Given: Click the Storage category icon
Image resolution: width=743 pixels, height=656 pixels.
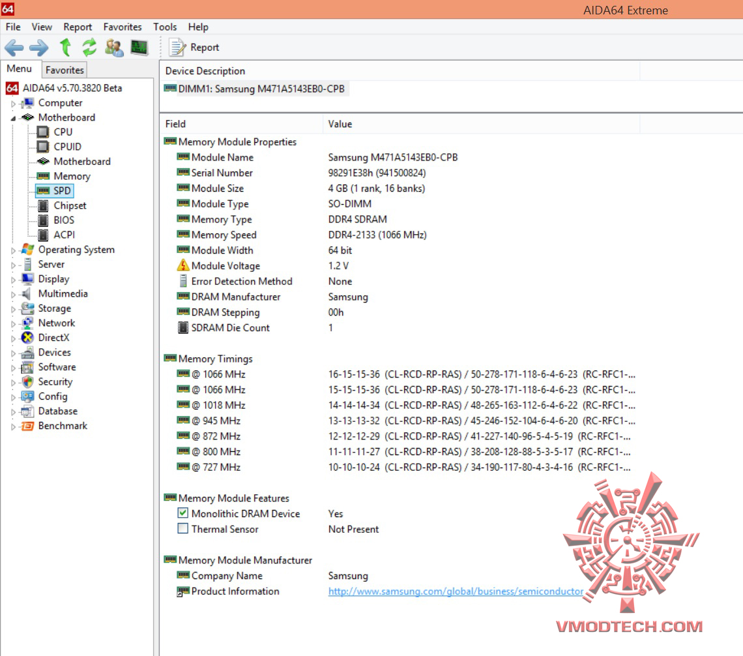Looking at the screenshot, I should click(x=27, y=308).
